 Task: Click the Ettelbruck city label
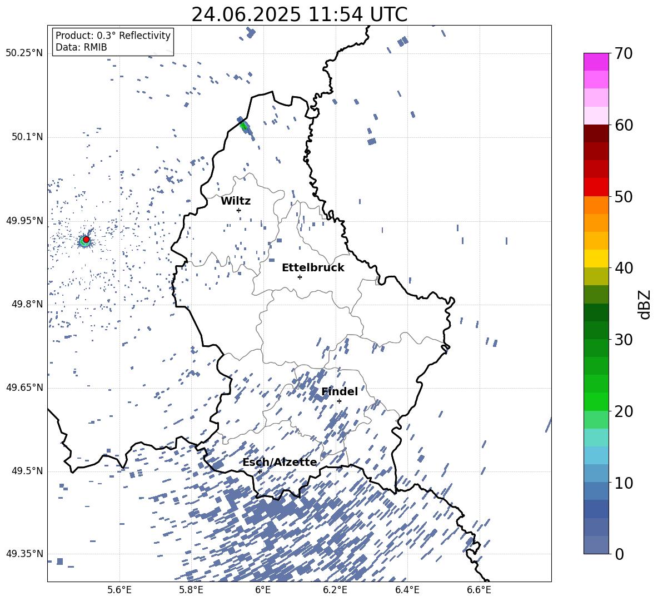coord(313,268)
